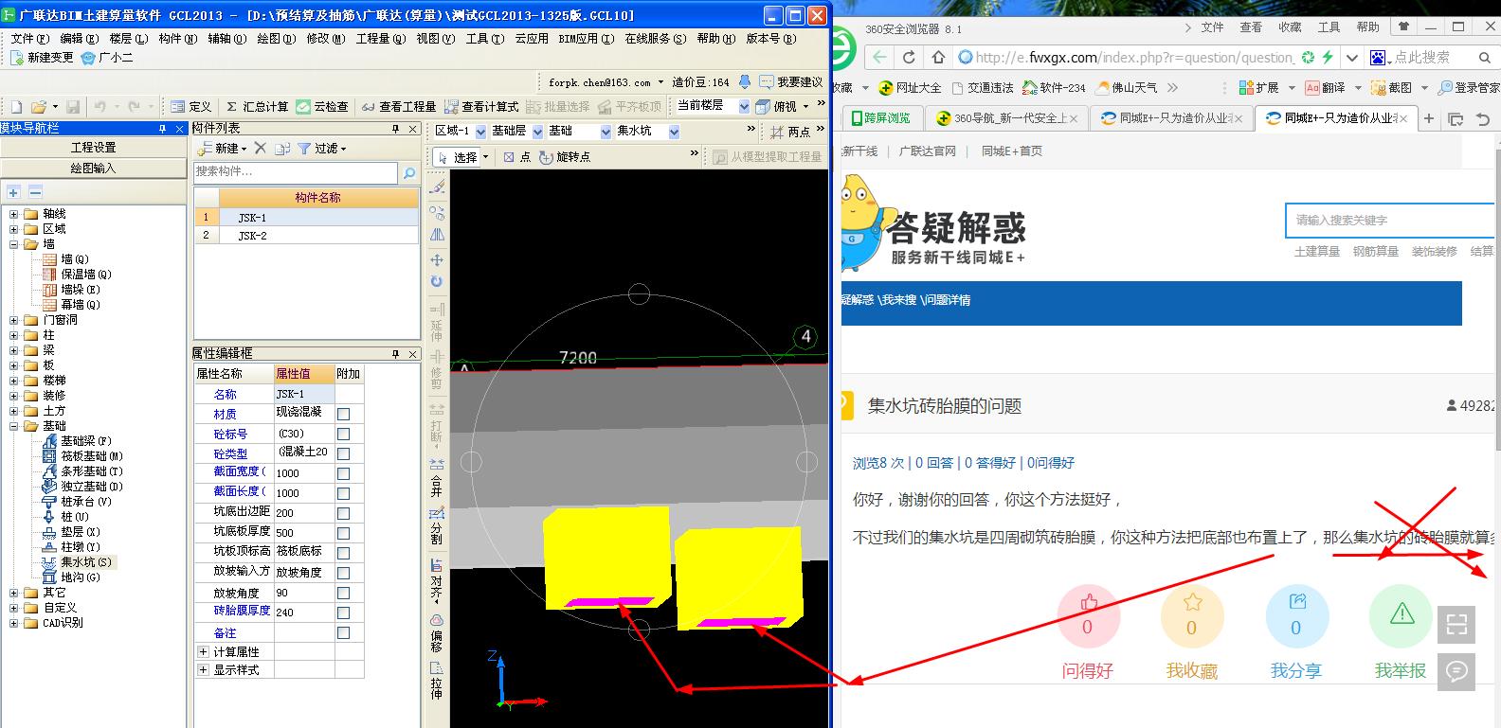Click the mirror tool icon in vertical toolbar
This screenshot has width=1501, height=728.
(437, 235)
